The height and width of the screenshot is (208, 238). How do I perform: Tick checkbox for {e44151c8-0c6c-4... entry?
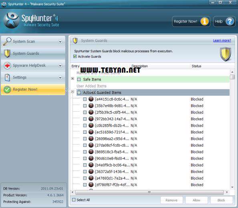85,99
